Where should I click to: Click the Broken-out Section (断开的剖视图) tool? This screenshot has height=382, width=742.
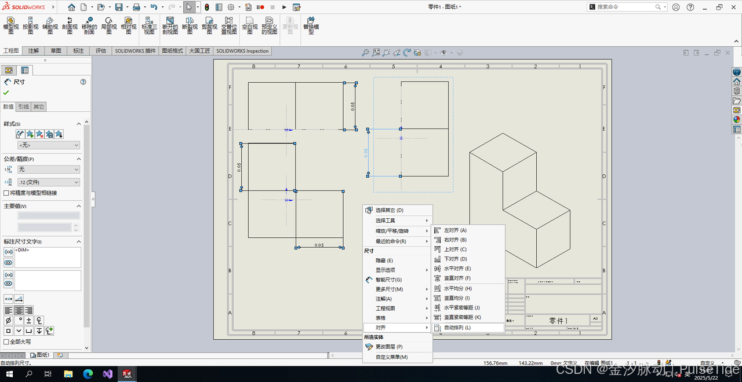pos(170,25)
